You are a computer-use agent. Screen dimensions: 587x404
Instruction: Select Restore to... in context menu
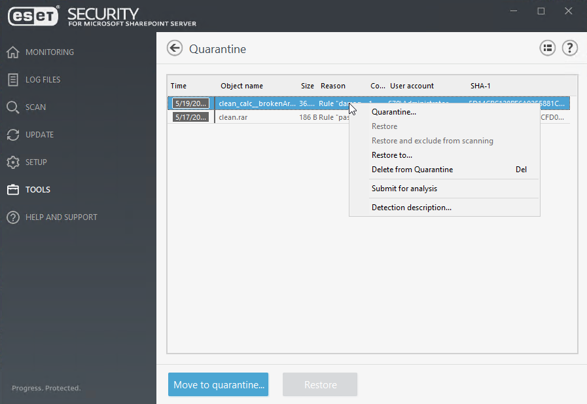[391, 155]
